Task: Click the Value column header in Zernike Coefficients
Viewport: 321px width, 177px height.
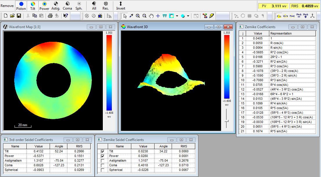Action: 258,33
